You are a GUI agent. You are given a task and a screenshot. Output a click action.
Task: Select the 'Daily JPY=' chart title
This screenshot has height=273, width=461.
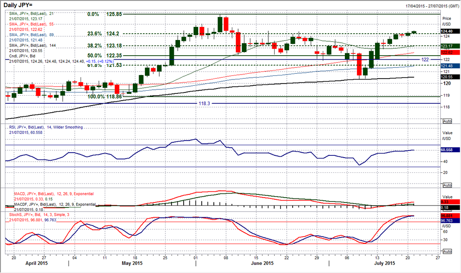click(x=18, y=5)
